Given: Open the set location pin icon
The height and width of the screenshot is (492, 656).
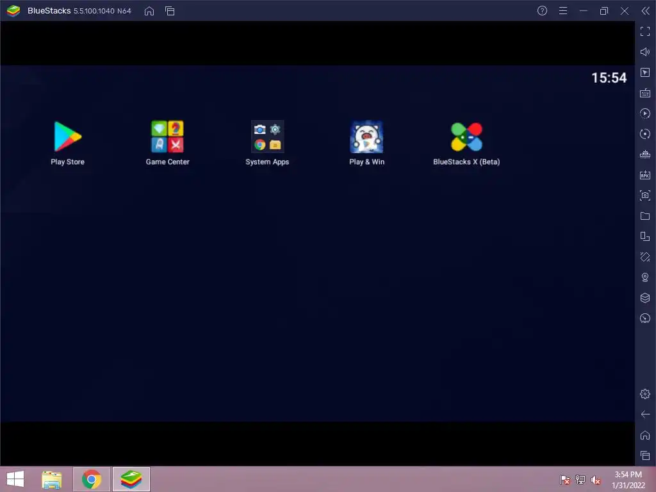Looking at the screenshot, I should point(645,277).
